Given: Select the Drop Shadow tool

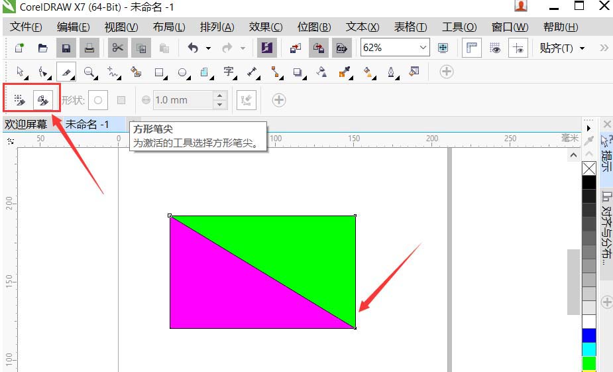Looking at the screenshot, I should pos(298,72).
